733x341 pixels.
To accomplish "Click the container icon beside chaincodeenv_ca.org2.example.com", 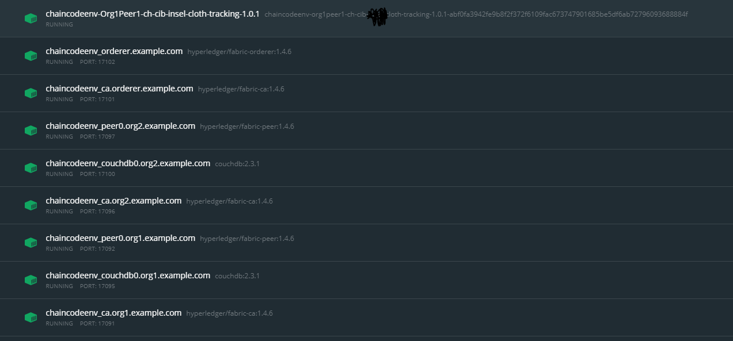I will pyautogui.click(x=31, y=205).
